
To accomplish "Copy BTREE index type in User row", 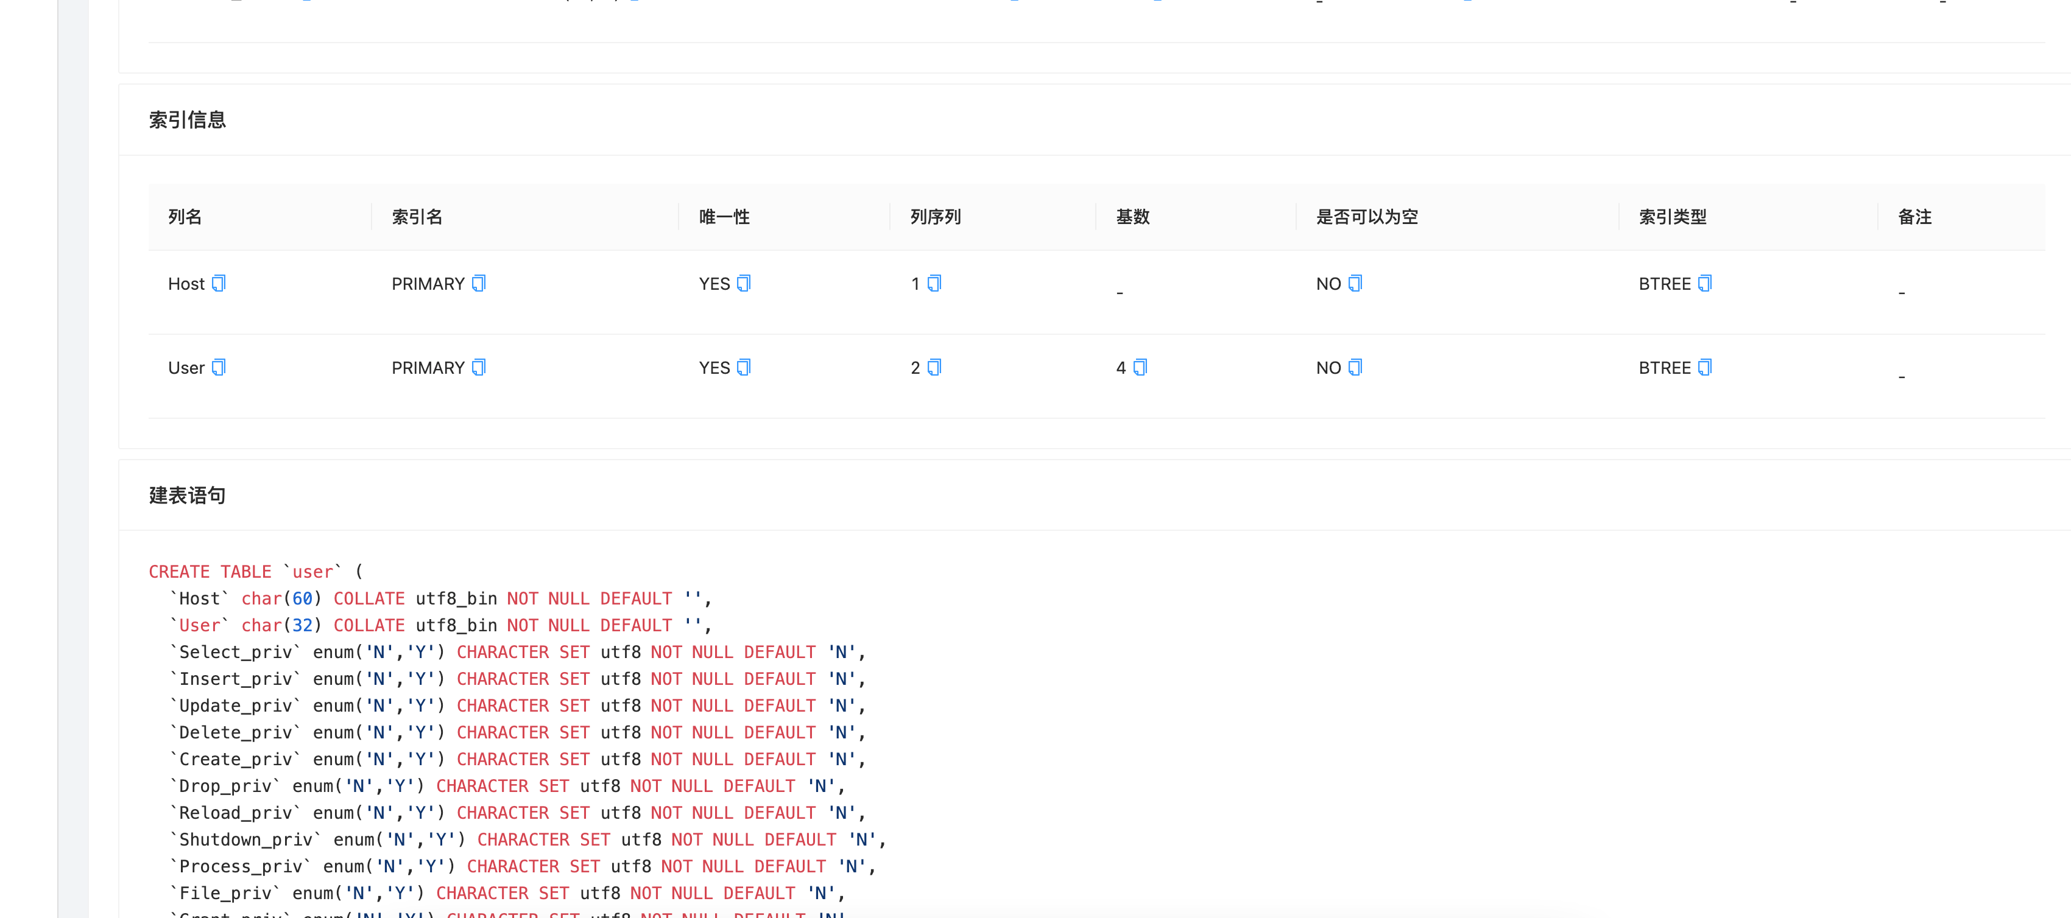I will [x=1705, y=367].
